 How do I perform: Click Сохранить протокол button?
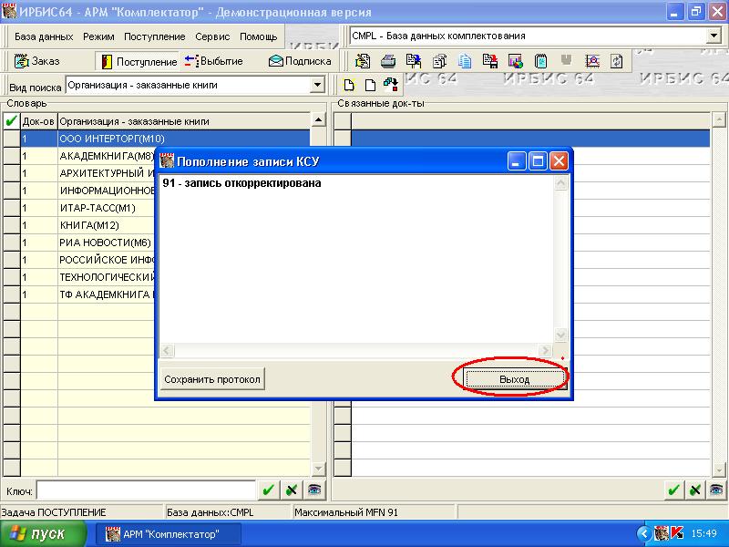tap(212, 379)
